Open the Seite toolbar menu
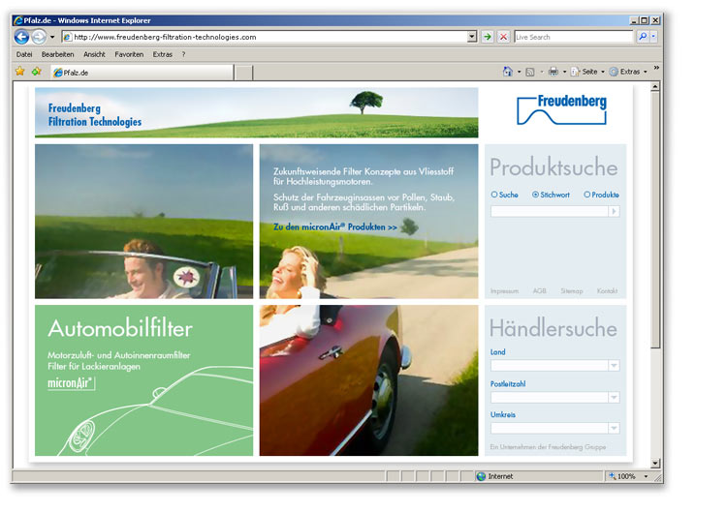The height and width of the screenshot is (513, 727). click(x=587, y=72)
